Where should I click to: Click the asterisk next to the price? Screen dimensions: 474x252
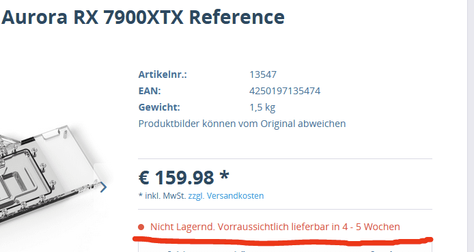tap(224, 176)
